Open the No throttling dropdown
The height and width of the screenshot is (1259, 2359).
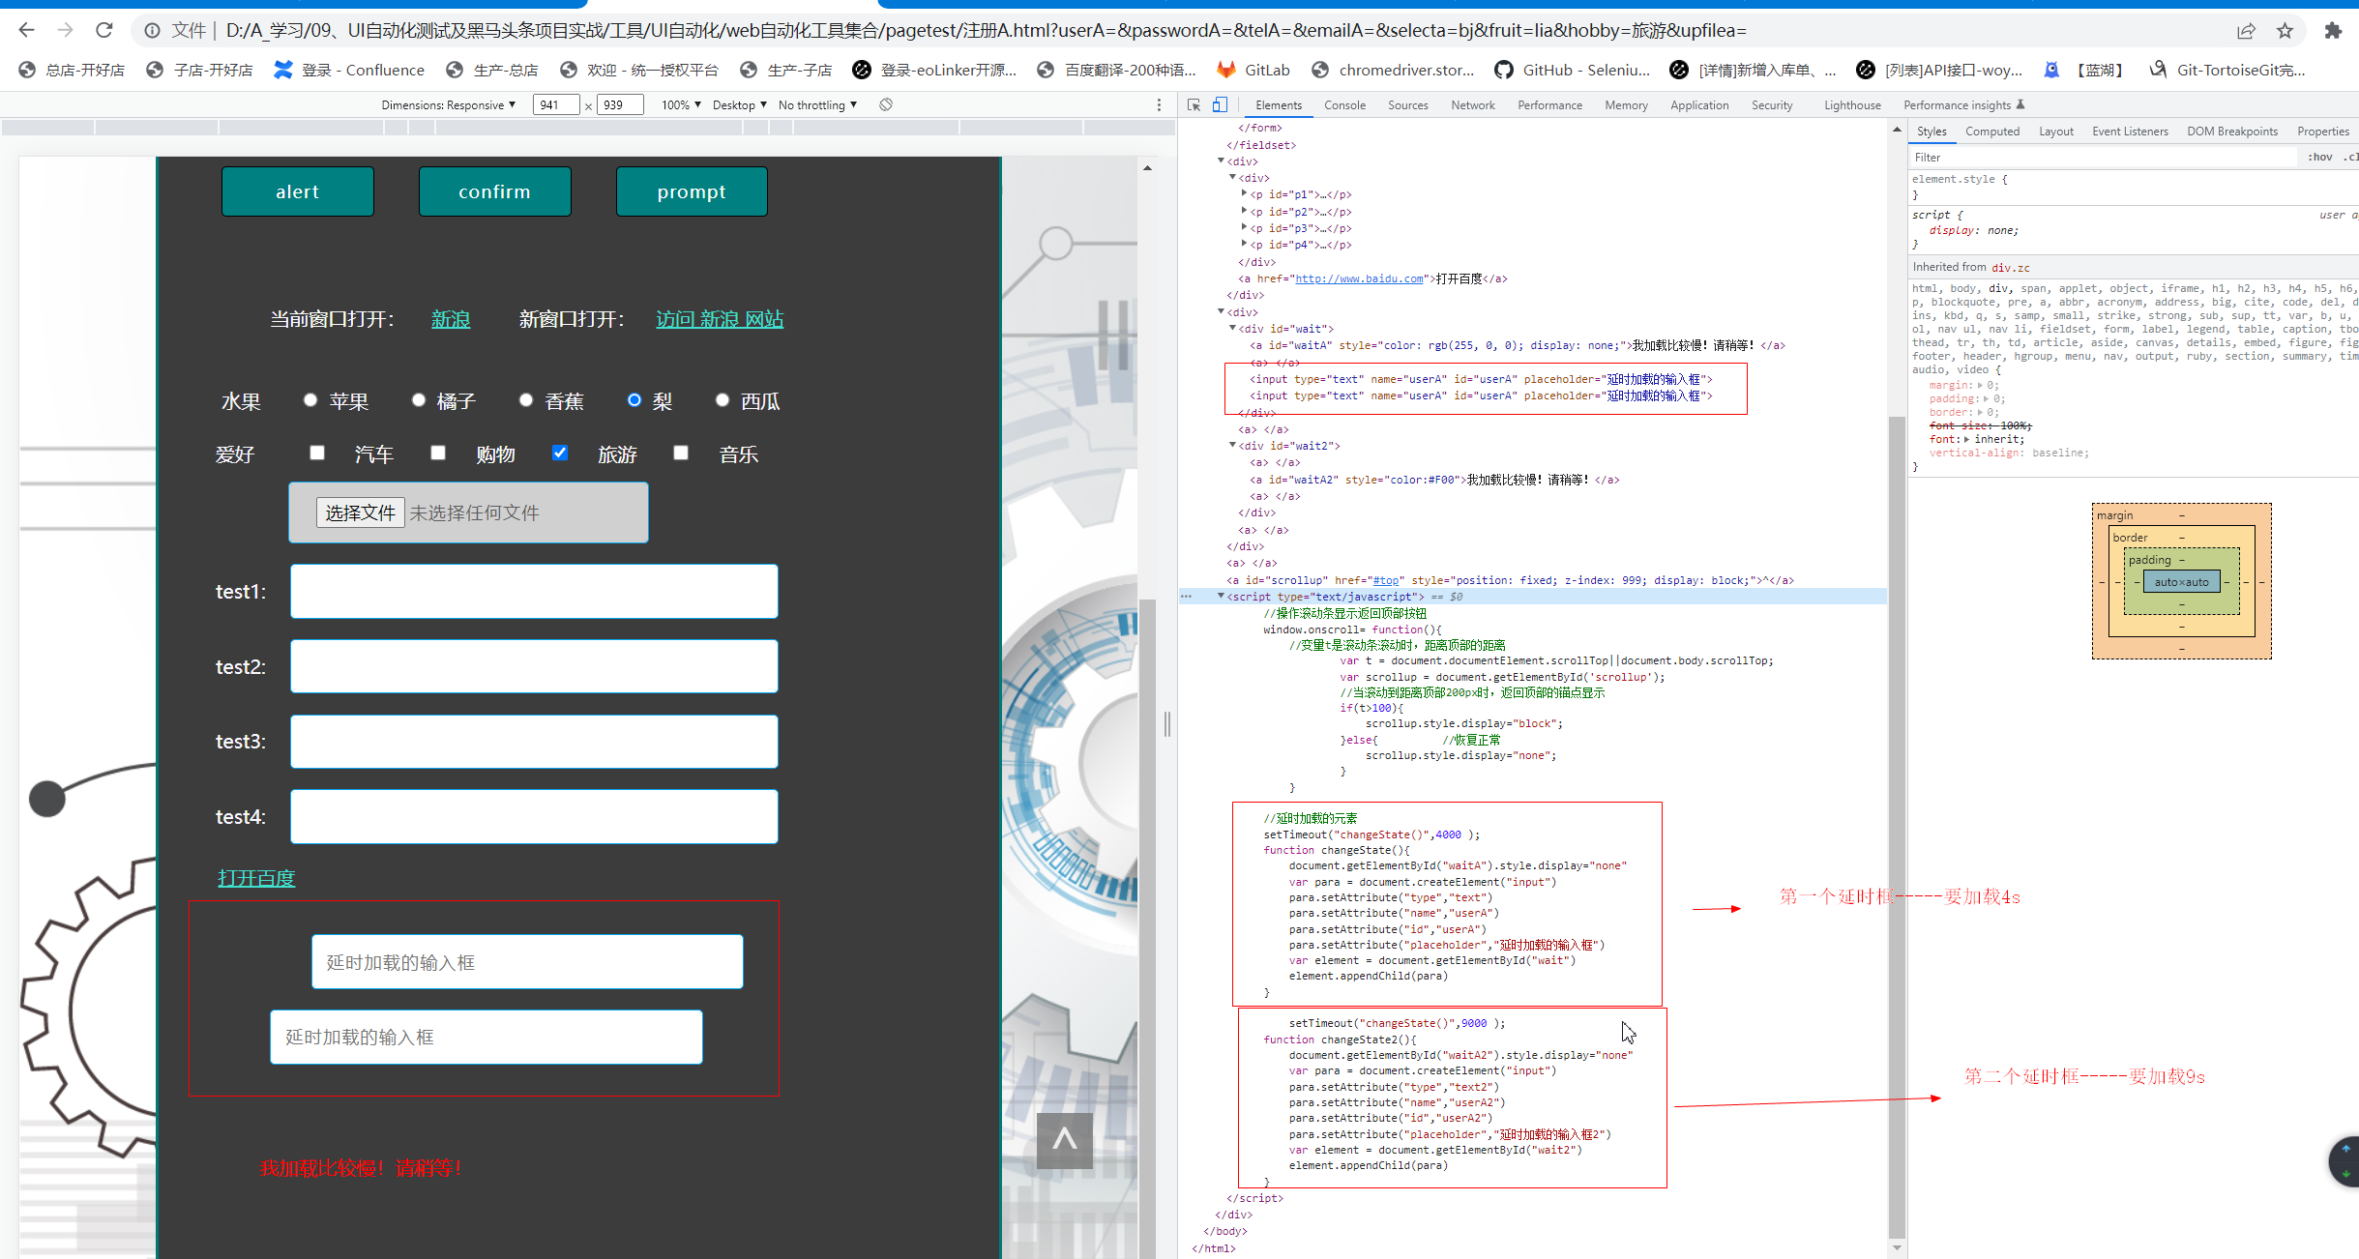[817, 104]
